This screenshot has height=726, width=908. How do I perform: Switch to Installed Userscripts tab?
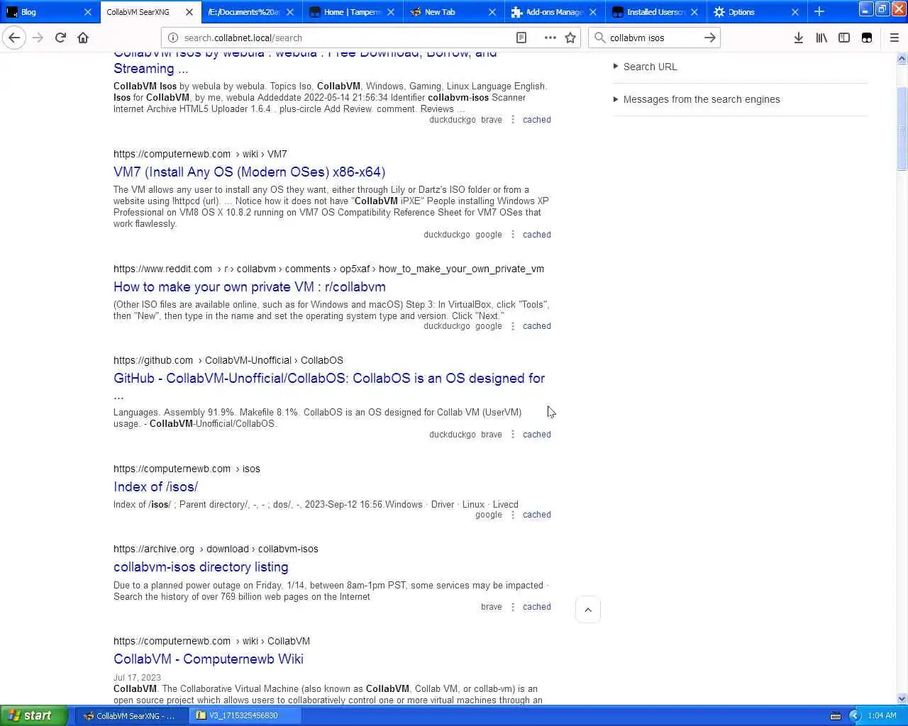pos(655,12)
